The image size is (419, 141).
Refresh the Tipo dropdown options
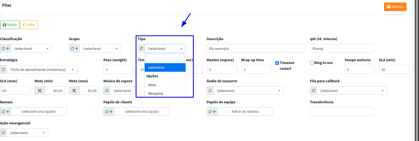141,48
